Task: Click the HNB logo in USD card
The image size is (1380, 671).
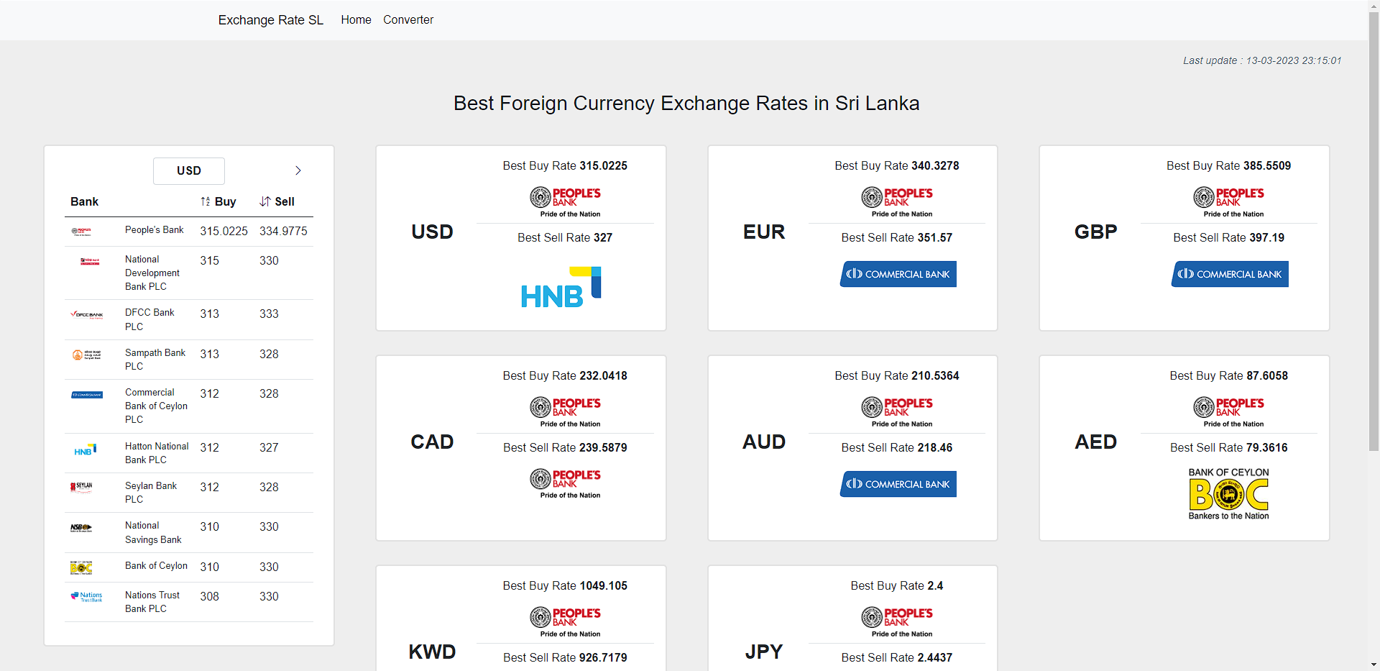Action: 561,287
